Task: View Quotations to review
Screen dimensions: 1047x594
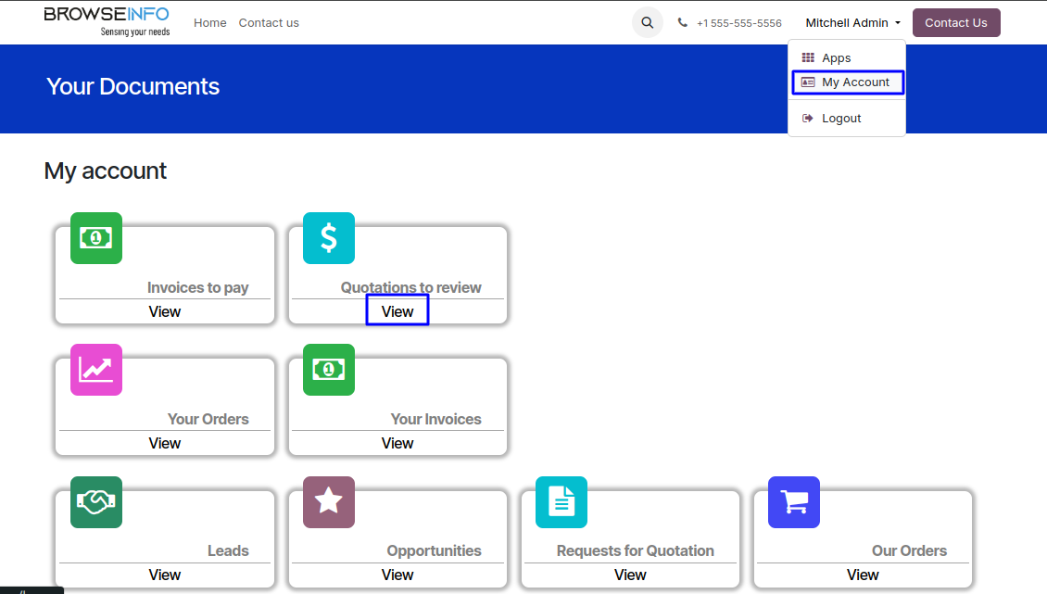Action: coord(397,311)
